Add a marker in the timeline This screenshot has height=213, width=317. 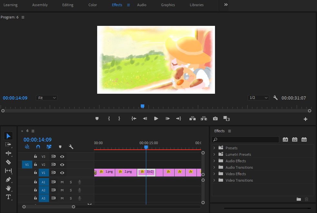pyautogui.click(x=60, y=147)
